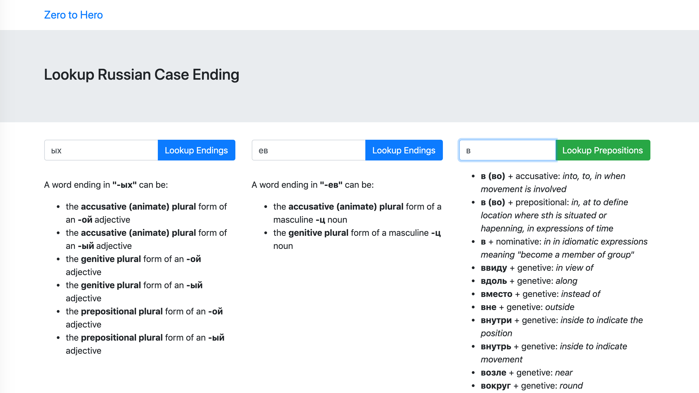The image size is (699, 393).
Task: Open the Zero to Hero link
Action: coord(73,15)
